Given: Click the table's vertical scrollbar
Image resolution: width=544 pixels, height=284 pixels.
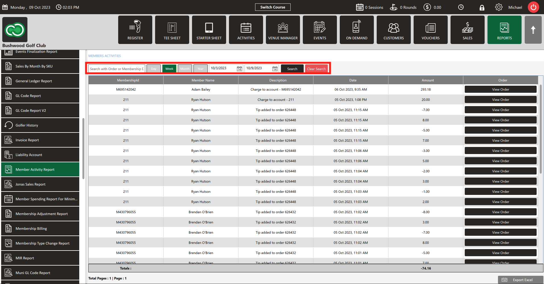Looking at the screenshot, I should pos(541,129).
